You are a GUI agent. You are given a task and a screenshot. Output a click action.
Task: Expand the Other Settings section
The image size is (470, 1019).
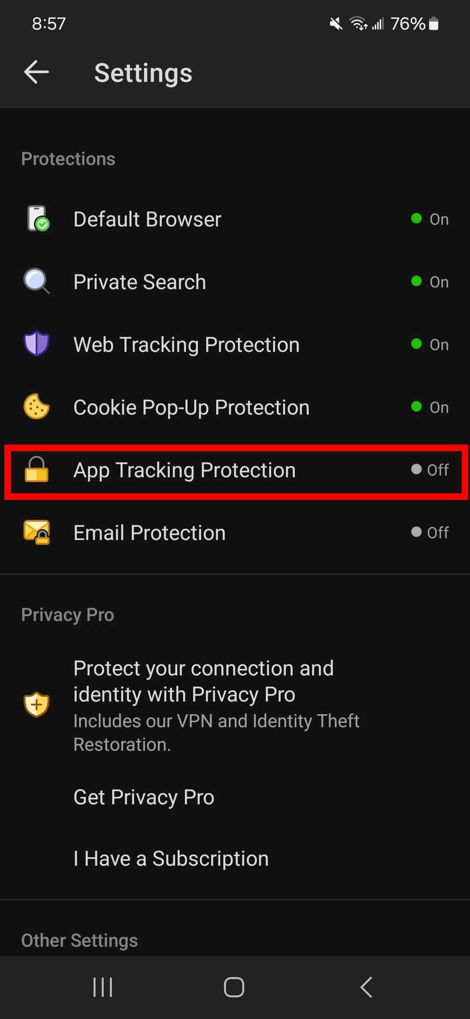(79, 940)
